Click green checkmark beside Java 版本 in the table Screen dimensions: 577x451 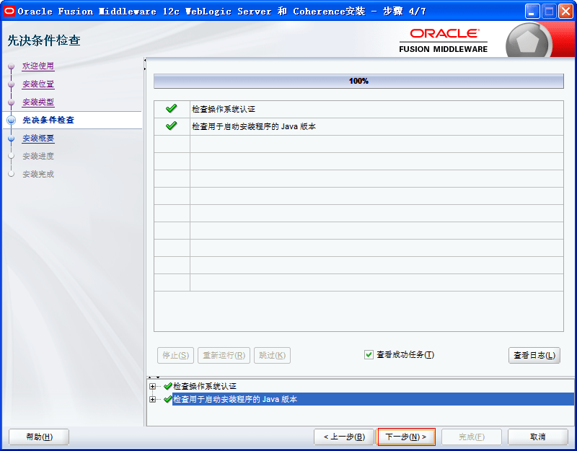(x=171, y=126)
